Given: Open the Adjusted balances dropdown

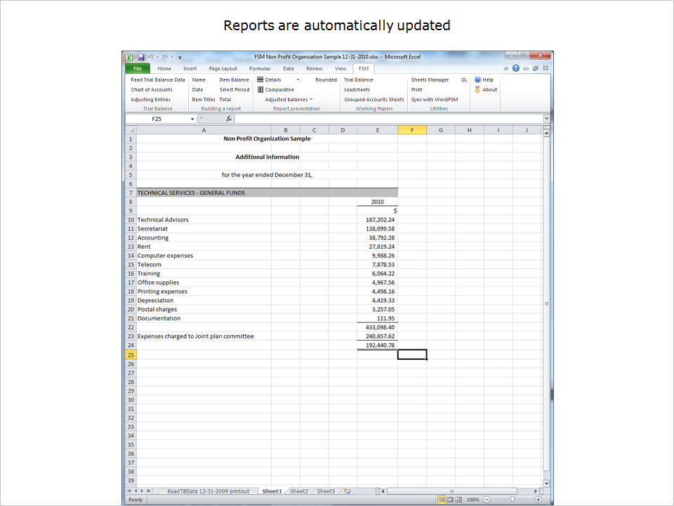Looking at the screenshot, I should [311, 100].
